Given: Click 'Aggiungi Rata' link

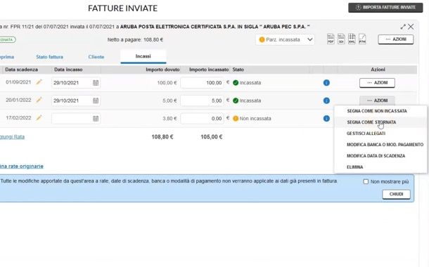Looking at the screenshot, I should tap(12, 136).
